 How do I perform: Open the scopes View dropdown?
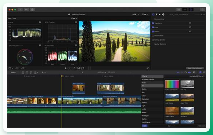pyautogui.click(x=74, y=18)
